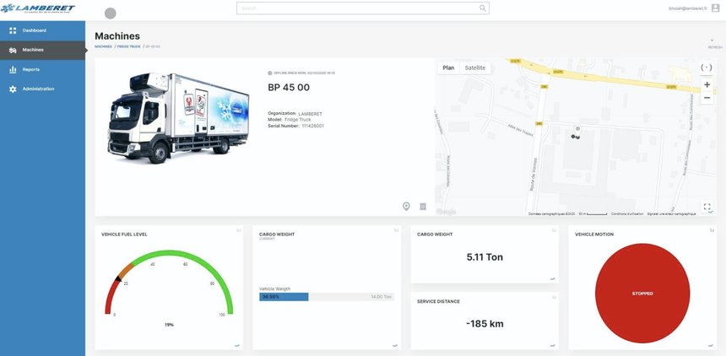Screen dimensions: 726x356
Task: Click the Machines breadcrumb link
Action: coord(103,46)
